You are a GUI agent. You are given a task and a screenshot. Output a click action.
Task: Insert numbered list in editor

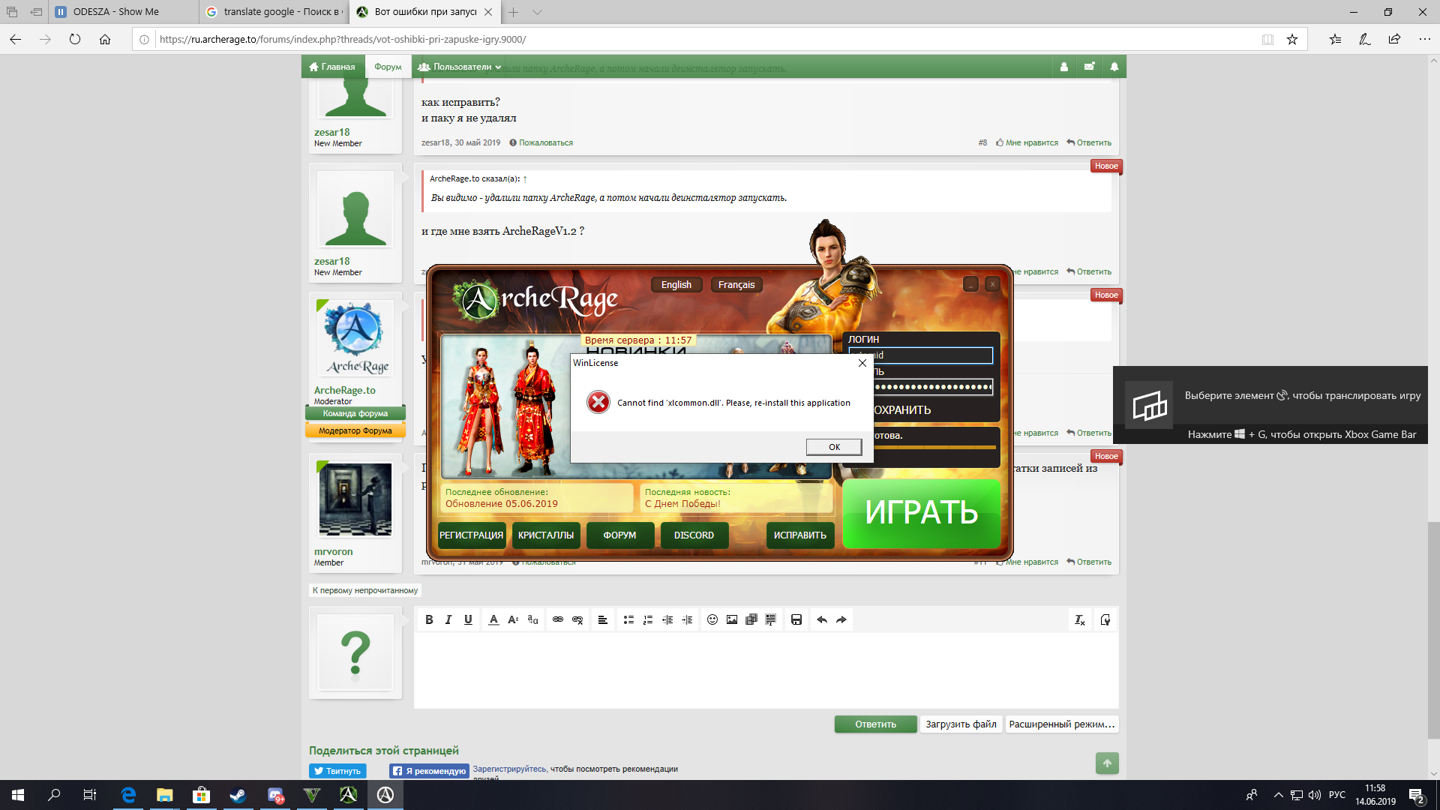point(648,619)
